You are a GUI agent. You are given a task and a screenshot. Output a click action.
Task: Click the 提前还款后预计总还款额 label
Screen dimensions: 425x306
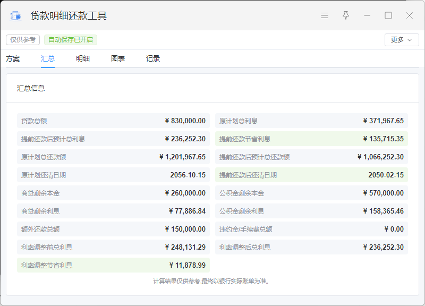(x=254, y=157)
